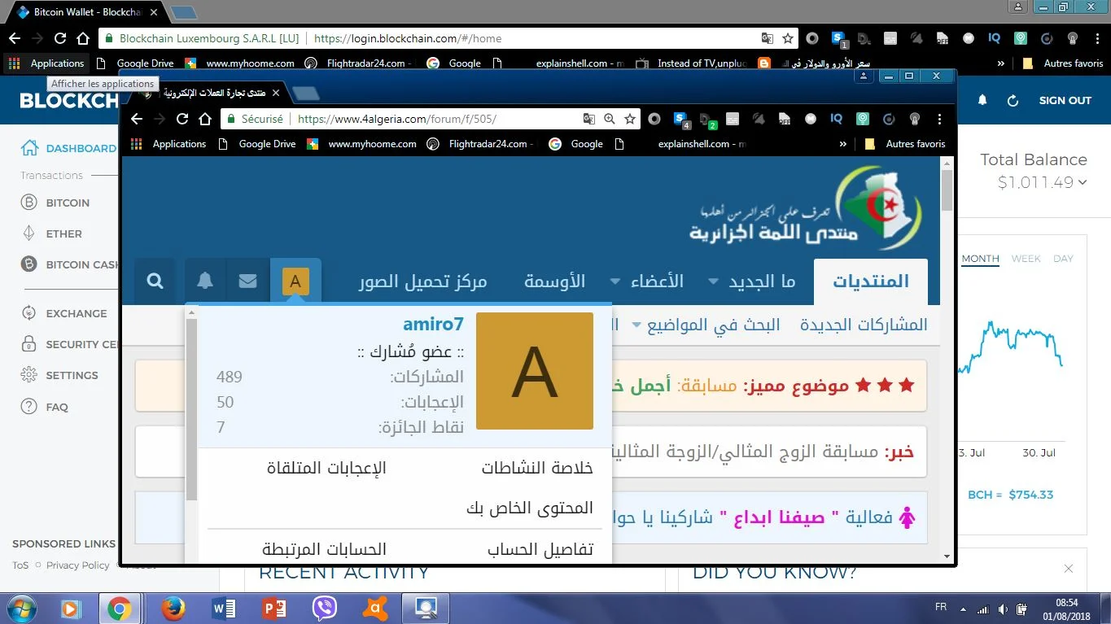Click the amiro7 account avatar button in navbar
The width and height of the screenshot is (1111, 624).
295,281
